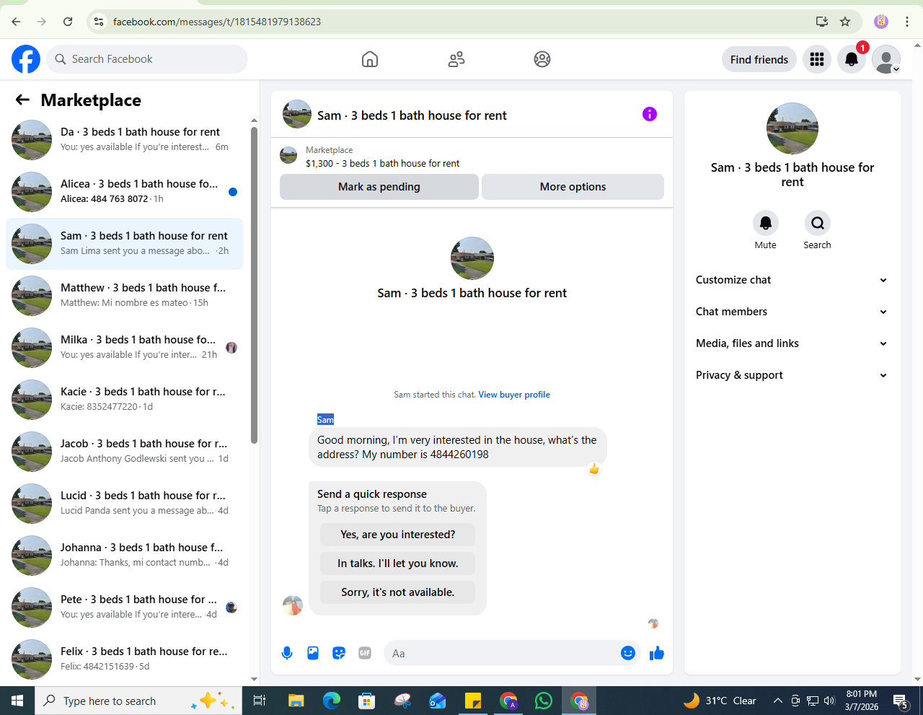
Task: Open the site information icon by URL
Action: click(x=100, y=22)
